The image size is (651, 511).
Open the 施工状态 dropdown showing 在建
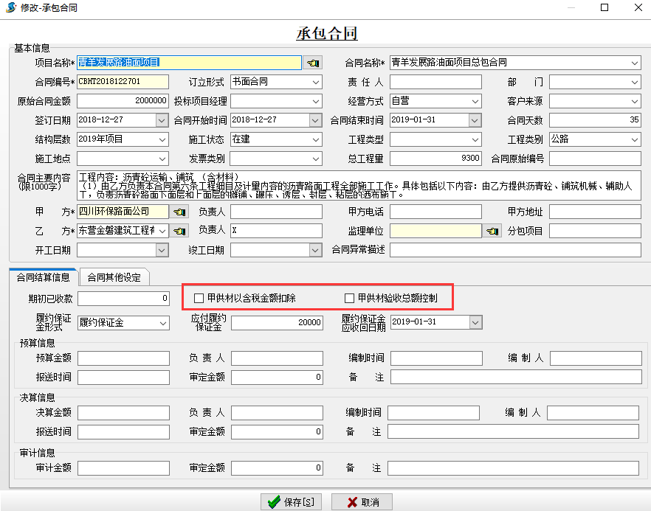(x=316, y=139)
